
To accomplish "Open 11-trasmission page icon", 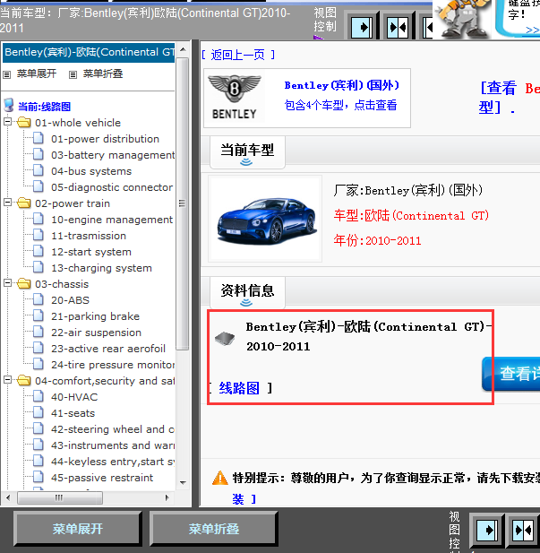I will (x=39, y=235).
